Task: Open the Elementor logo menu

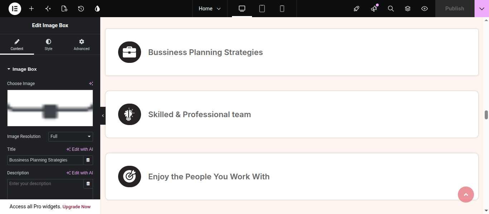Action: [x=15, y=9]
